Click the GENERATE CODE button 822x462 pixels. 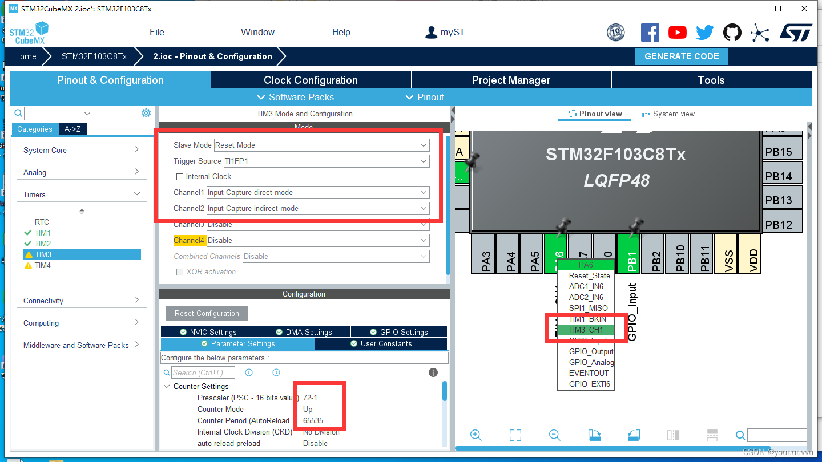(x=682, y=56)
